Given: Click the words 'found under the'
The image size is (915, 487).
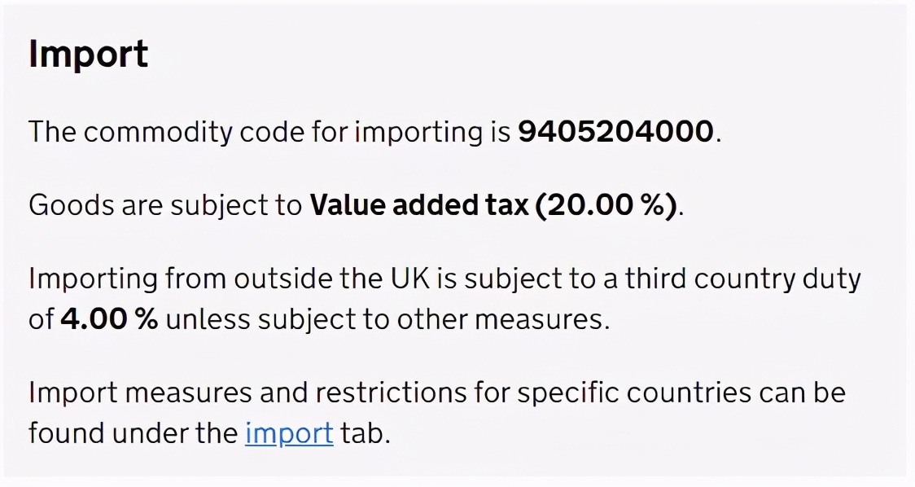Looking at the screenshot, I should tap(133, 434).
